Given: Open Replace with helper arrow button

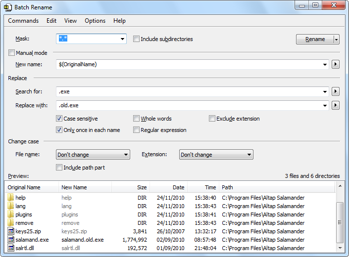Looking at the screenshot, I should (x=336, y=105).
